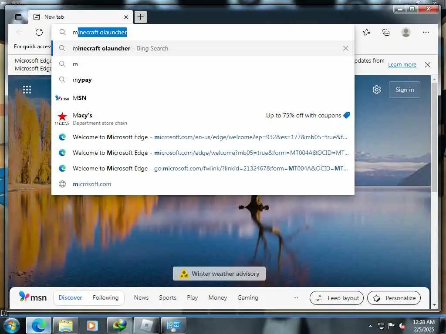This screenshot has height=334, width=446.
Task: Click the msn logo
Action: (x=32, y=297)
